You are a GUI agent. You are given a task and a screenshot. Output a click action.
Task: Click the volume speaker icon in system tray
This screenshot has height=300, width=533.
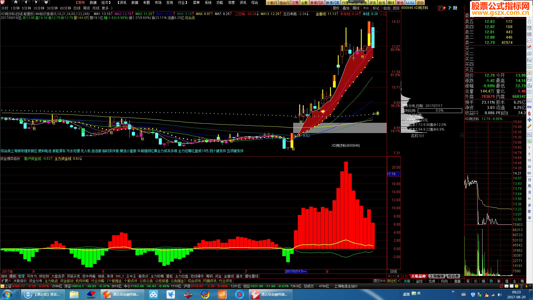coord(500,295)
